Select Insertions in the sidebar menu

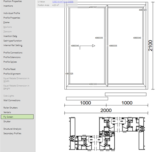pos(8,6)
